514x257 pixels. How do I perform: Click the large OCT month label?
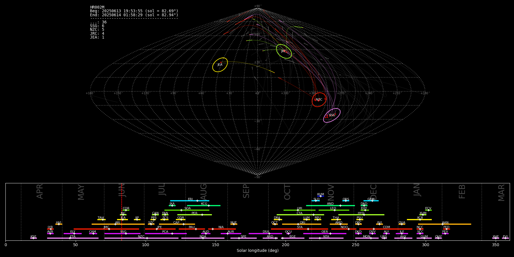[x=288, y=192]
